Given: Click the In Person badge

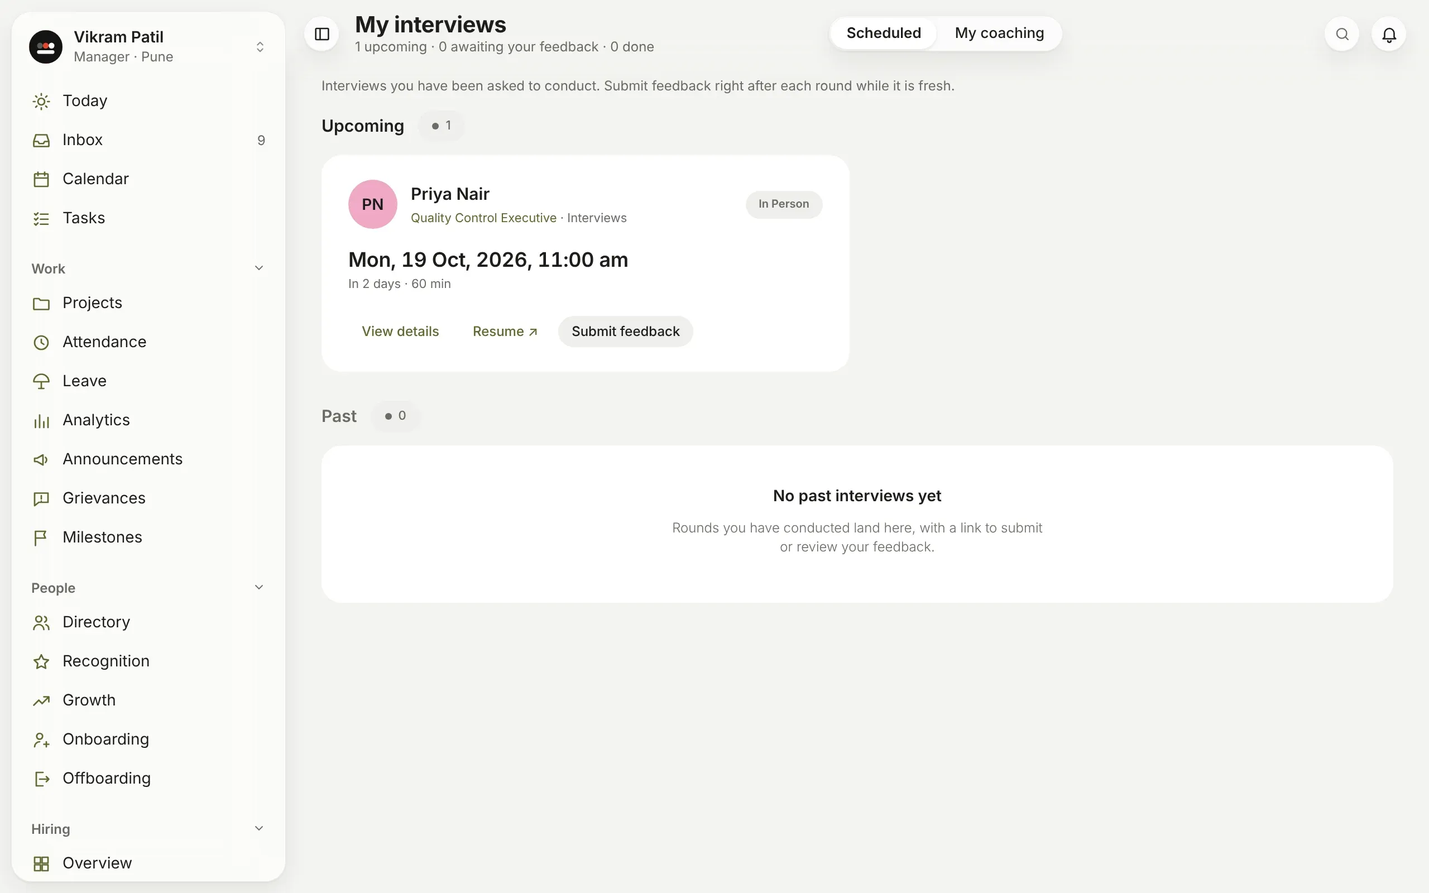Looking at the screenshot, I should point(784,204).
